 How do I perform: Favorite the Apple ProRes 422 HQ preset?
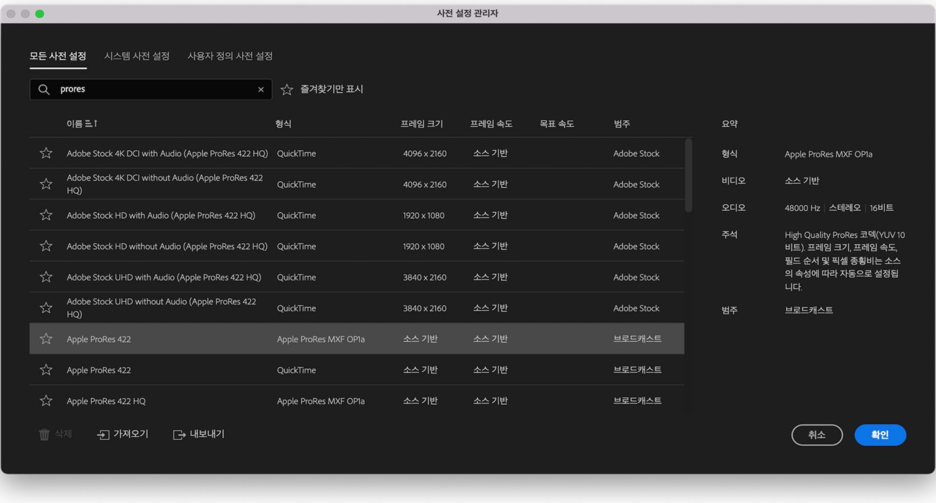(46, 401)
